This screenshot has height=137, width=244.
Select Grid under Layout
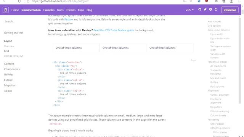[x=6, y=51]
